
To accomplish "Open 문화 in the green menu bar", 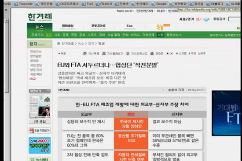I will [x=82, y=35].
